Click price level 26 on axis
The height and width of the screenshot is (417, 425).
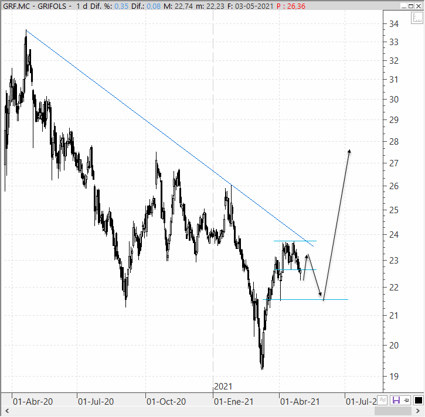point(394,186)
